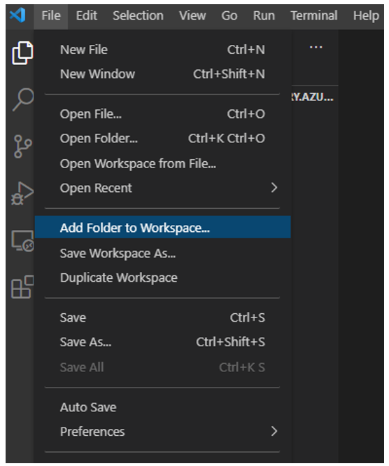Viewport: 389px width, 466px height.
Task: Click the File menu
Action: [x=51, y=15]
